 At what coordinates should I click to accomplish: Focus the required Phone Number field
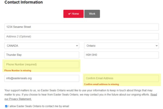pos(42,65)
